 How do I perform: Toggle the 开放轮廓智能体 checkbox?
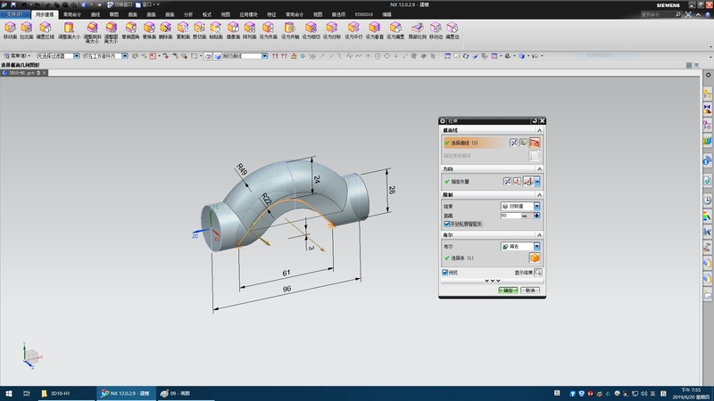click(445, 224)
